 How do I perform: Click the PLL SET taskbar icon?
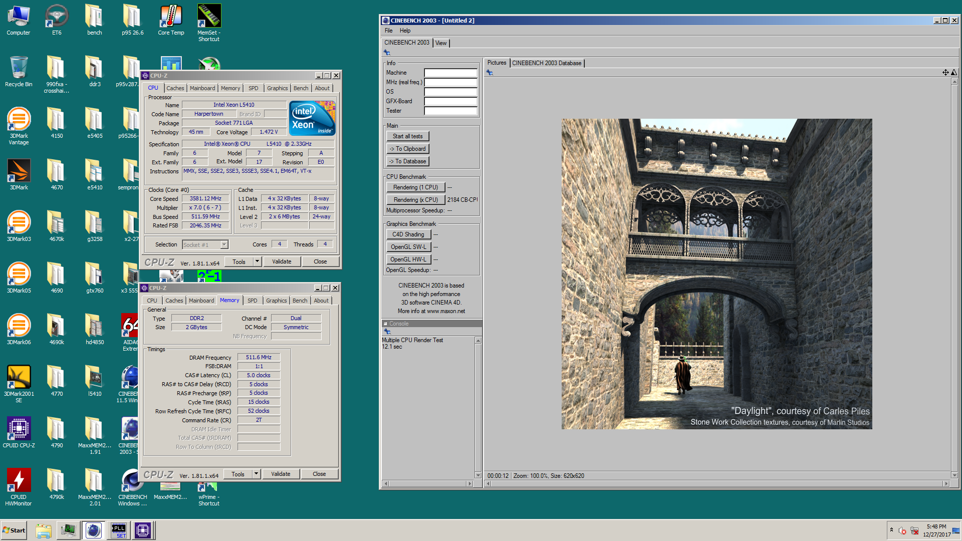118,530
